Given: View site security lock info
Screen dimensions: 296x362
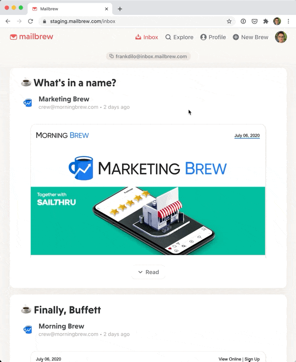Looking at the screenshot, I should (44, 21).
